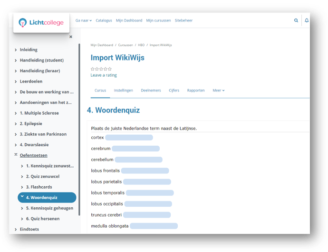Viewport: 328px width, 252px height.
Task: Click the search magnifier icon
Action: pyautogui.click(x=296, y=20)
